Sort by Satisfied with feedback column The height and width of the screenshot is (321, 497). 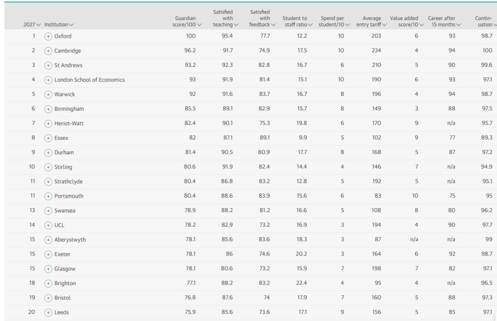point(262,18)
